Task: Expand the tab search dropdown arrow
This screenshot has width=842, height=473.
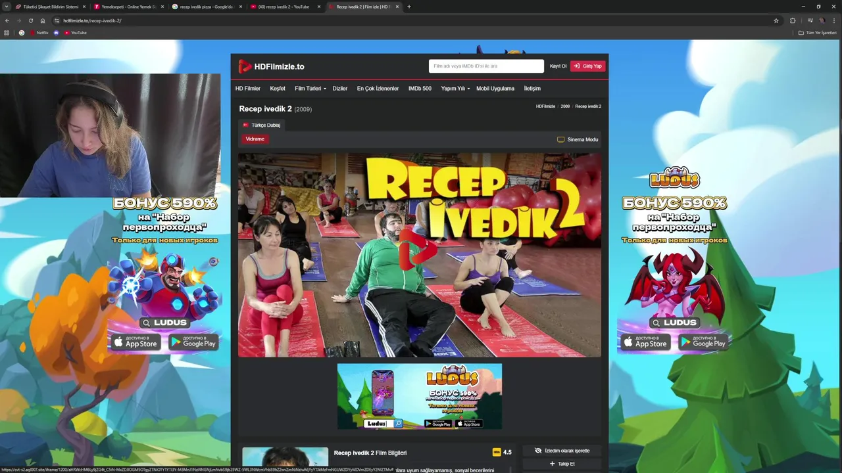Action: 6,7
